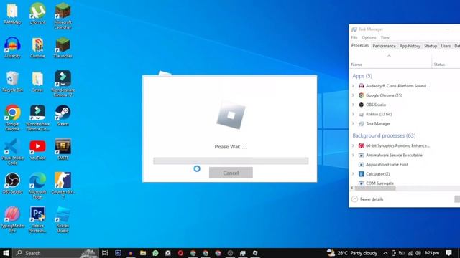This screenshot has height=258, width=460.
Task: Select the Roblox Studio desktop icon
Action: (x=63, y=219)
